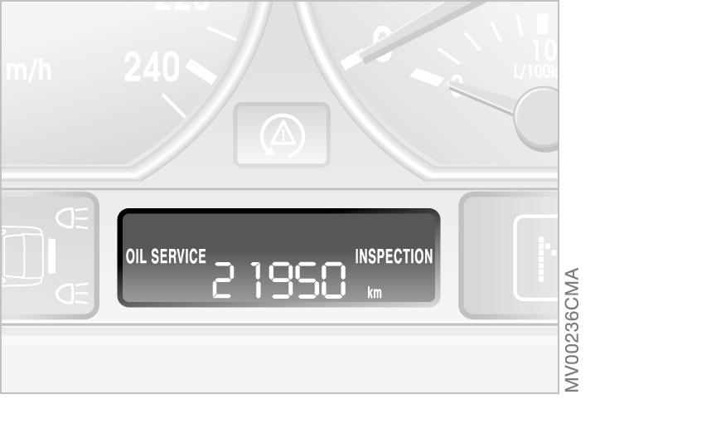Viewport: 716px width, 448px height.
Task: Click the stability control warning triangle icon
Action: [283, 135]
